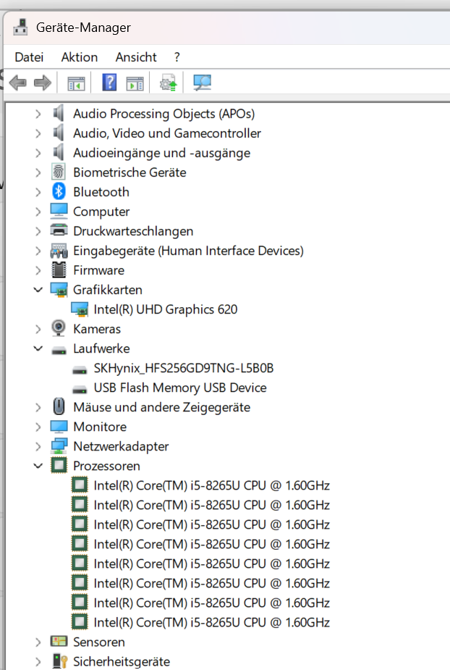Click speaker icon for Audio Processing Objects
The height and width of the screenshot is (670, 450).
coord(59,113)
